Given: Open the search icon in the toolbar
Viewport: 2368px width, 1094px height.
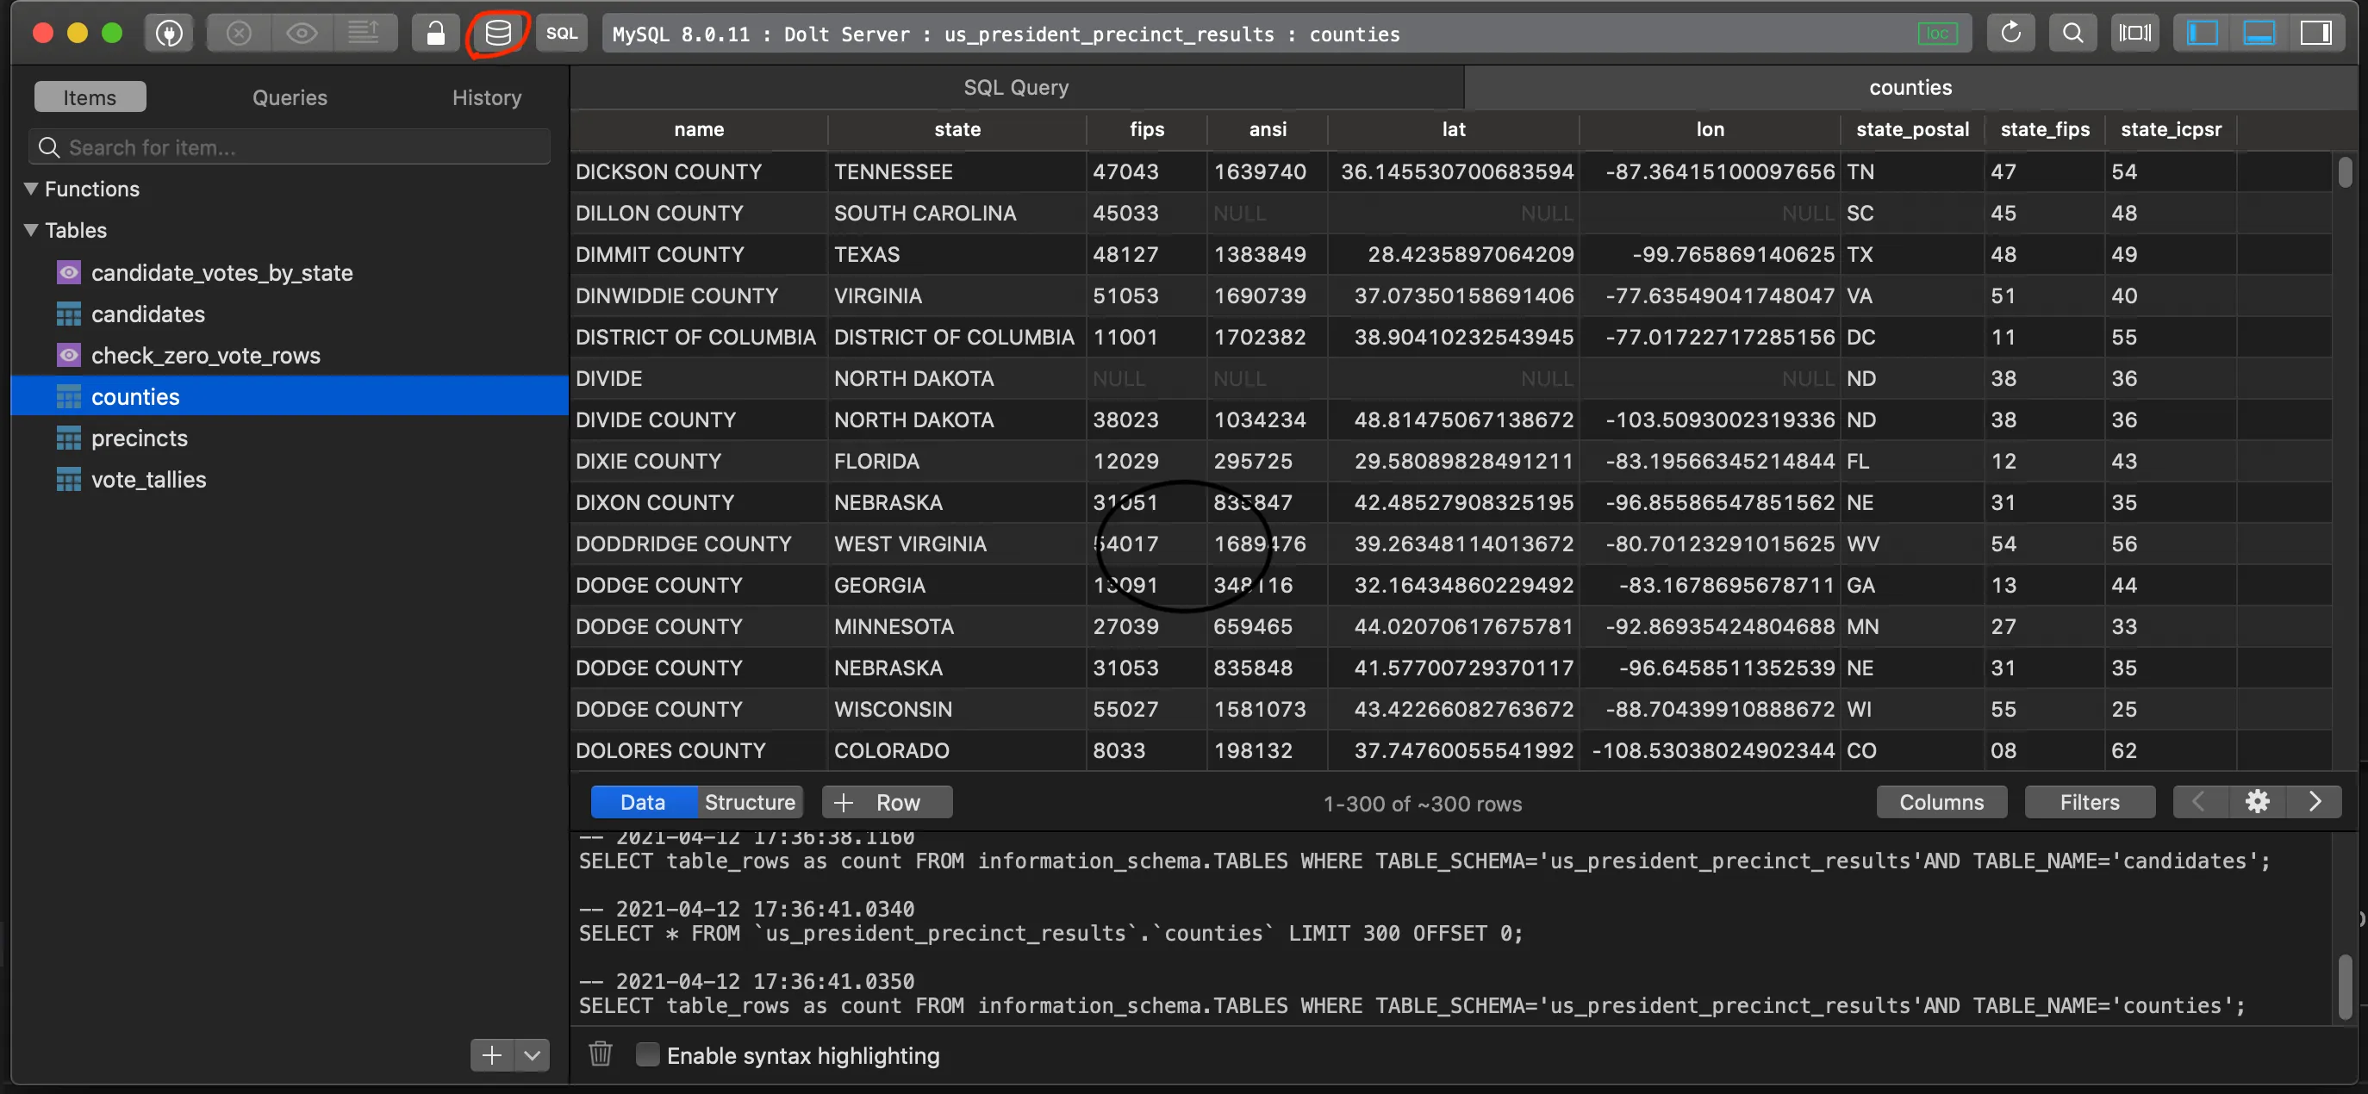Looking at the screenshot, I should [x=2072, y=33].
